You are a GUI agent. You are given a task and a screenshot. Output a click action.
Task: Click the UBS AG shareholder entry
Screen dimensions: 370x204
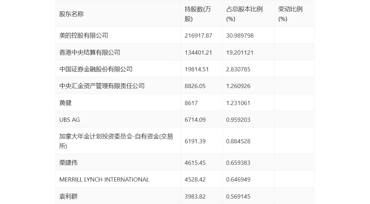coord(70,120)
